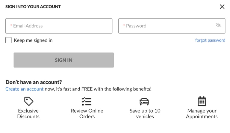This screenshot has width=230, height=133.
Task: Focus the Password input field
Action: (168, 26)
